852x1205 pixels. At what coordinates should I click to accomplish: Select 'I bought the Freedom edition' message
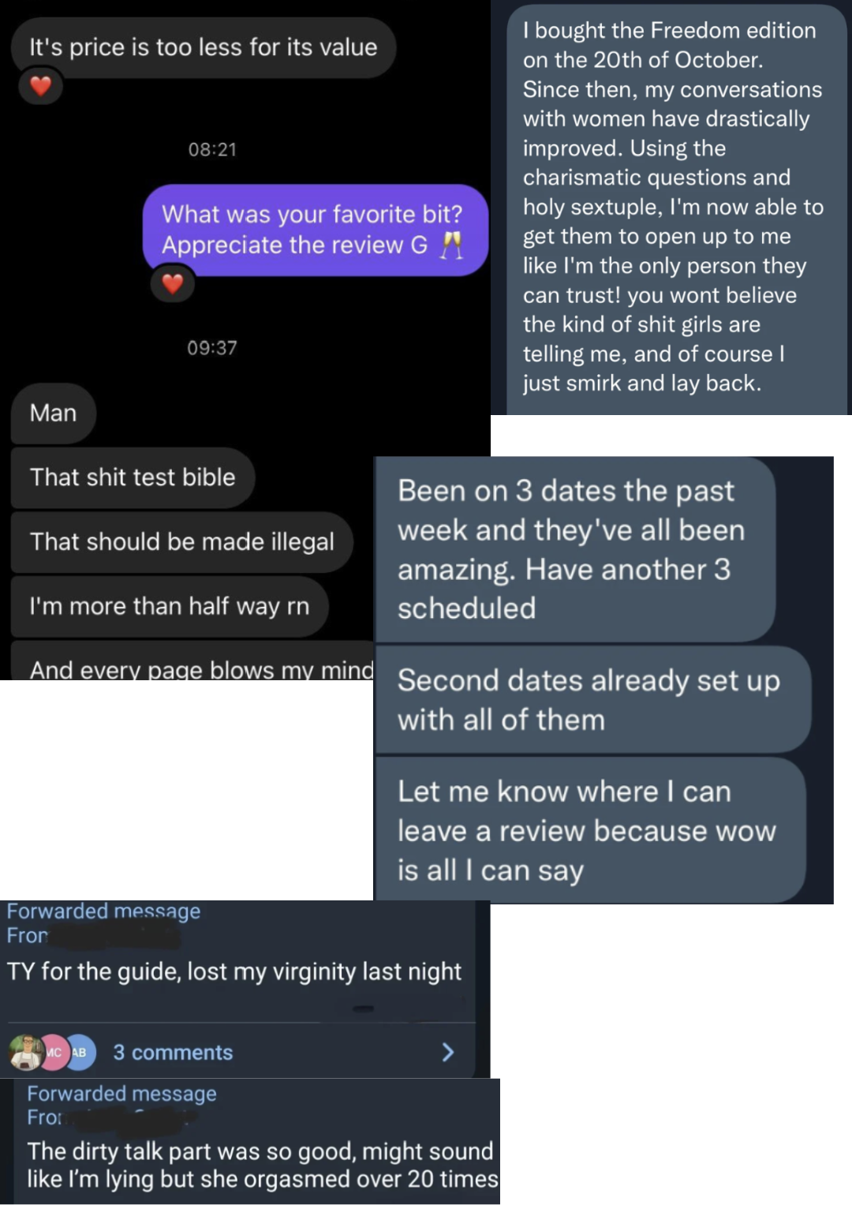677,208
